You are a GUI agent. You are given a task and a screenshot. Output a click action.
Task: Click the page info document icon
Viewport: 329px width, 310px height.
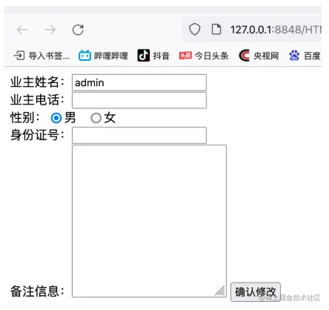216,30
